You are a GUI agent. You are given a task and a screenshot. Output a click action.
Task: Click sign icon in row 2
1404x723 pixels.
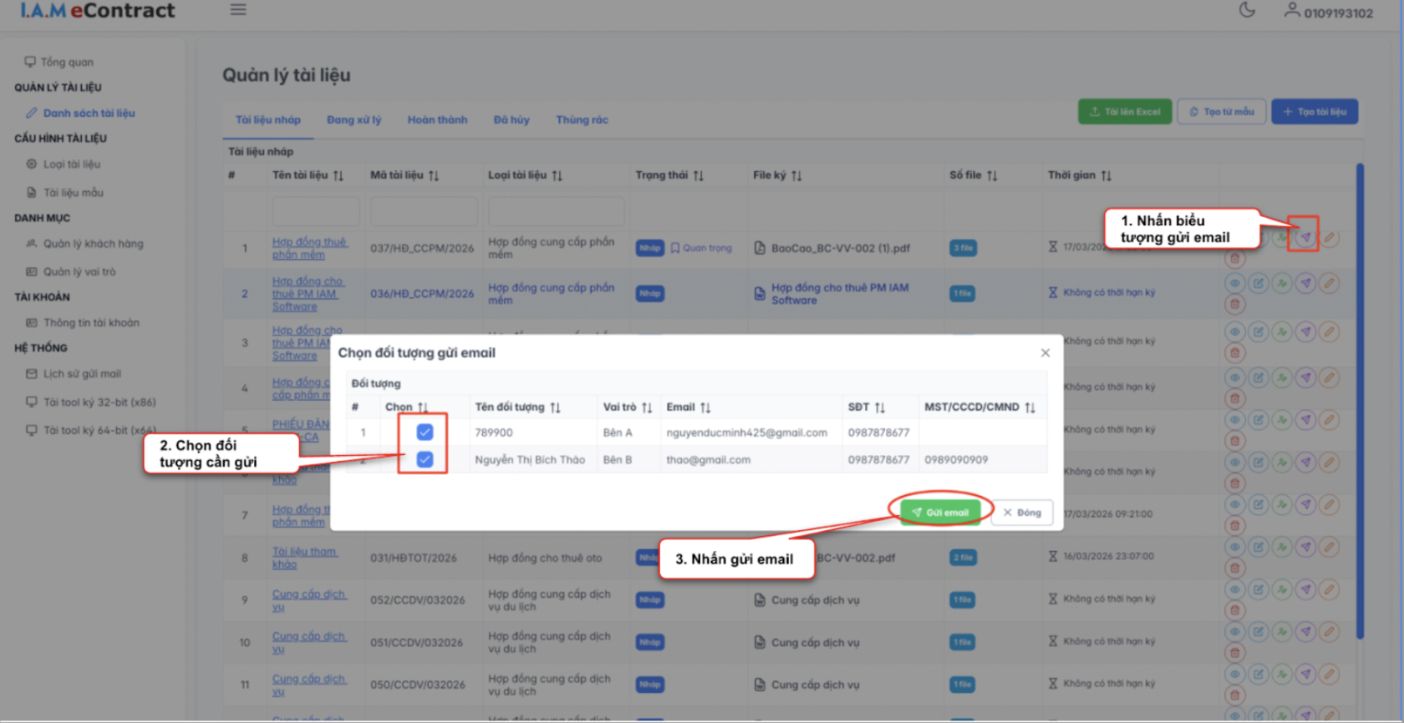click(1281, 284)
